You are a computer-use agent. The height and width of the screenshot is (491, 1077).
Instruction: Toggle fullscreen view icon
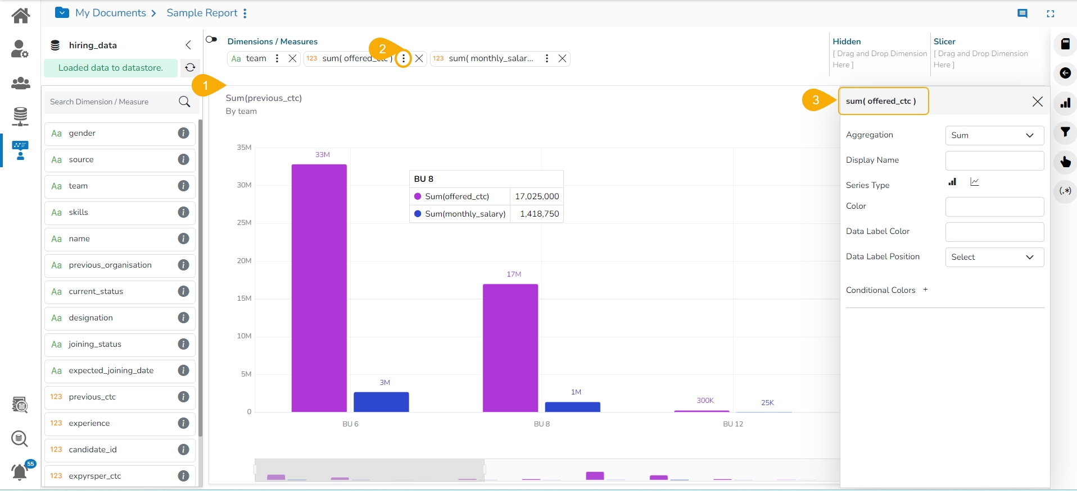[1050, 13]
